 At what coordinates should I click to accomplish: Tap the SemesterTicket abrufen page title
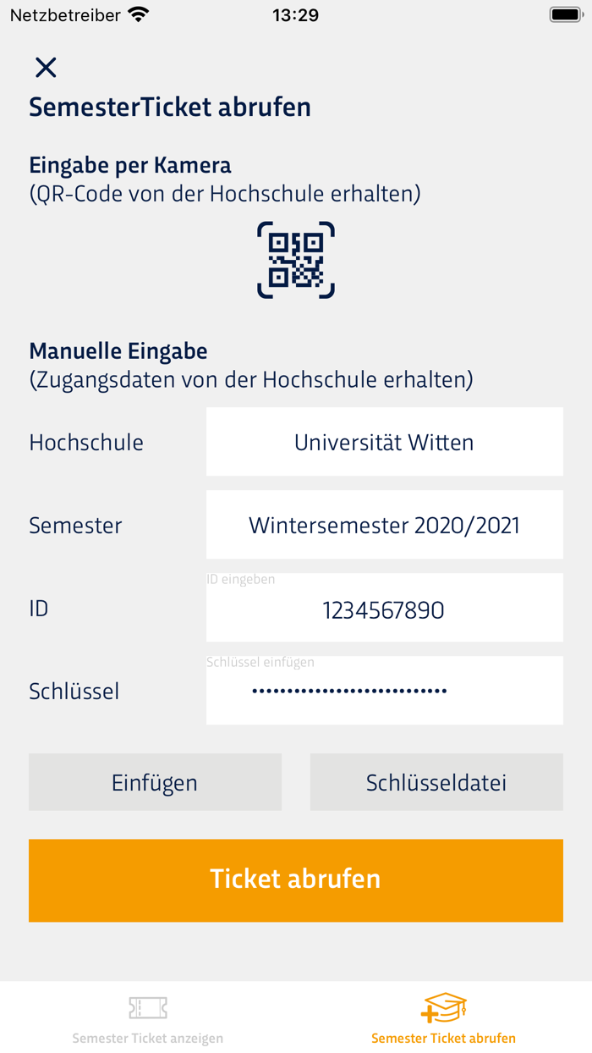pos(170,108)
